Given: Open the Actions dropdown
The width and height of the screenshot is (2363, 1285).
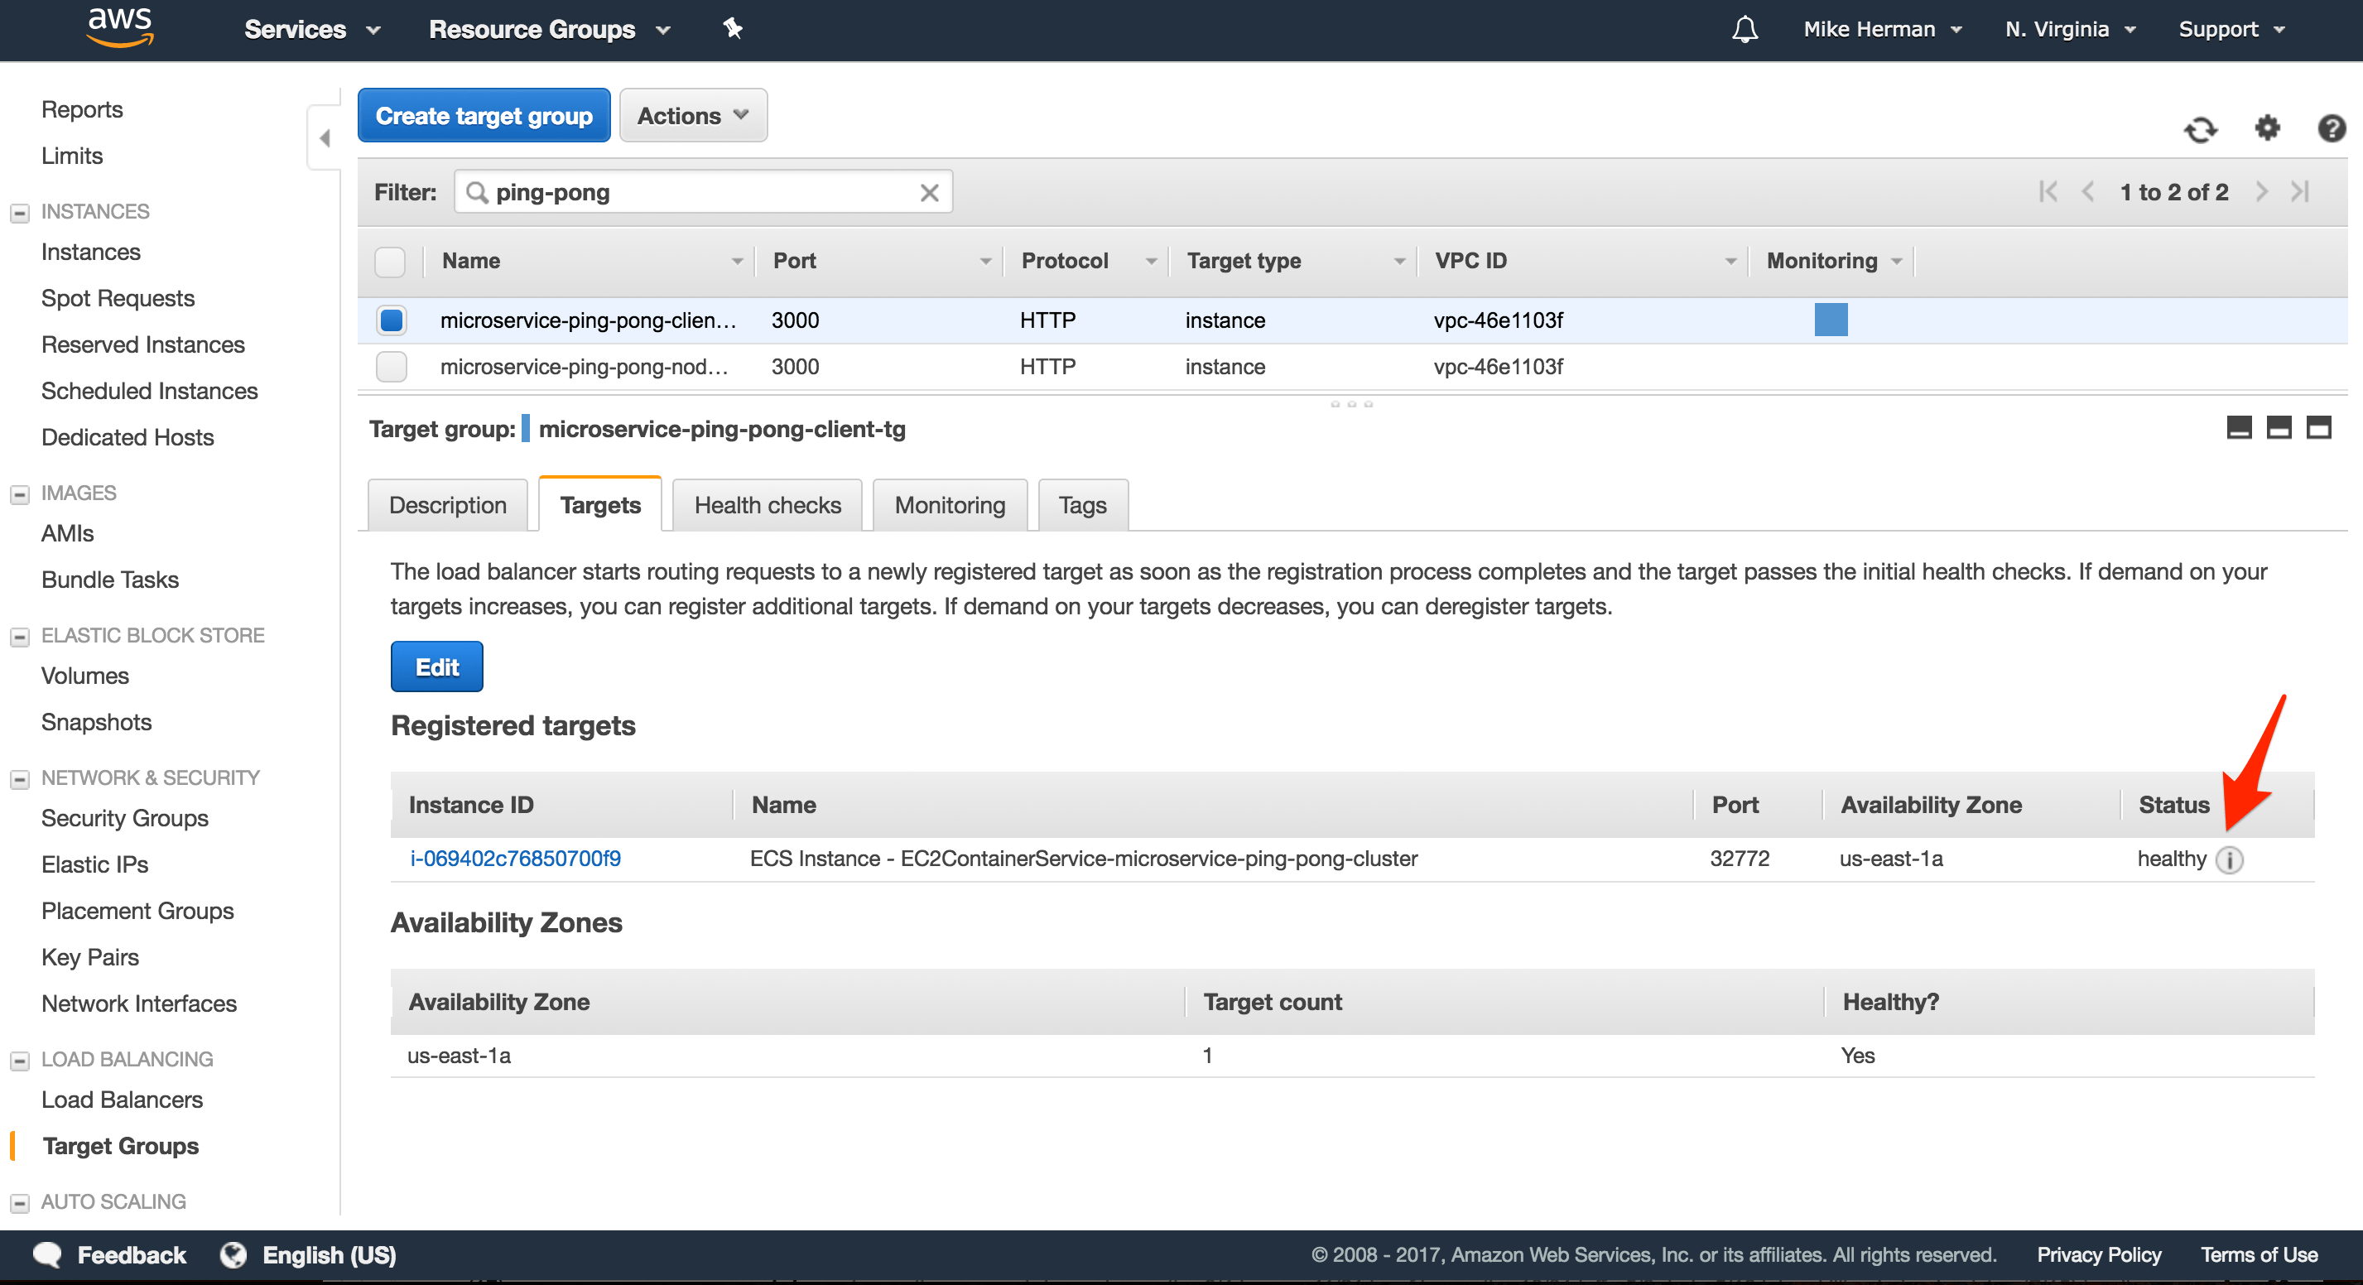Looking at the screenshot, I should click(x=691, y=114).
